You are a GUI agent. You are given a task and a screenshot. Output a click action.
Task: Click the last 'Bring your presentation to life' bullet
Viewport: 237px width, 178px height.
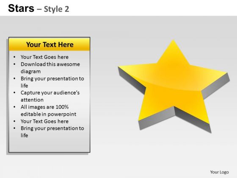[52, 132]
